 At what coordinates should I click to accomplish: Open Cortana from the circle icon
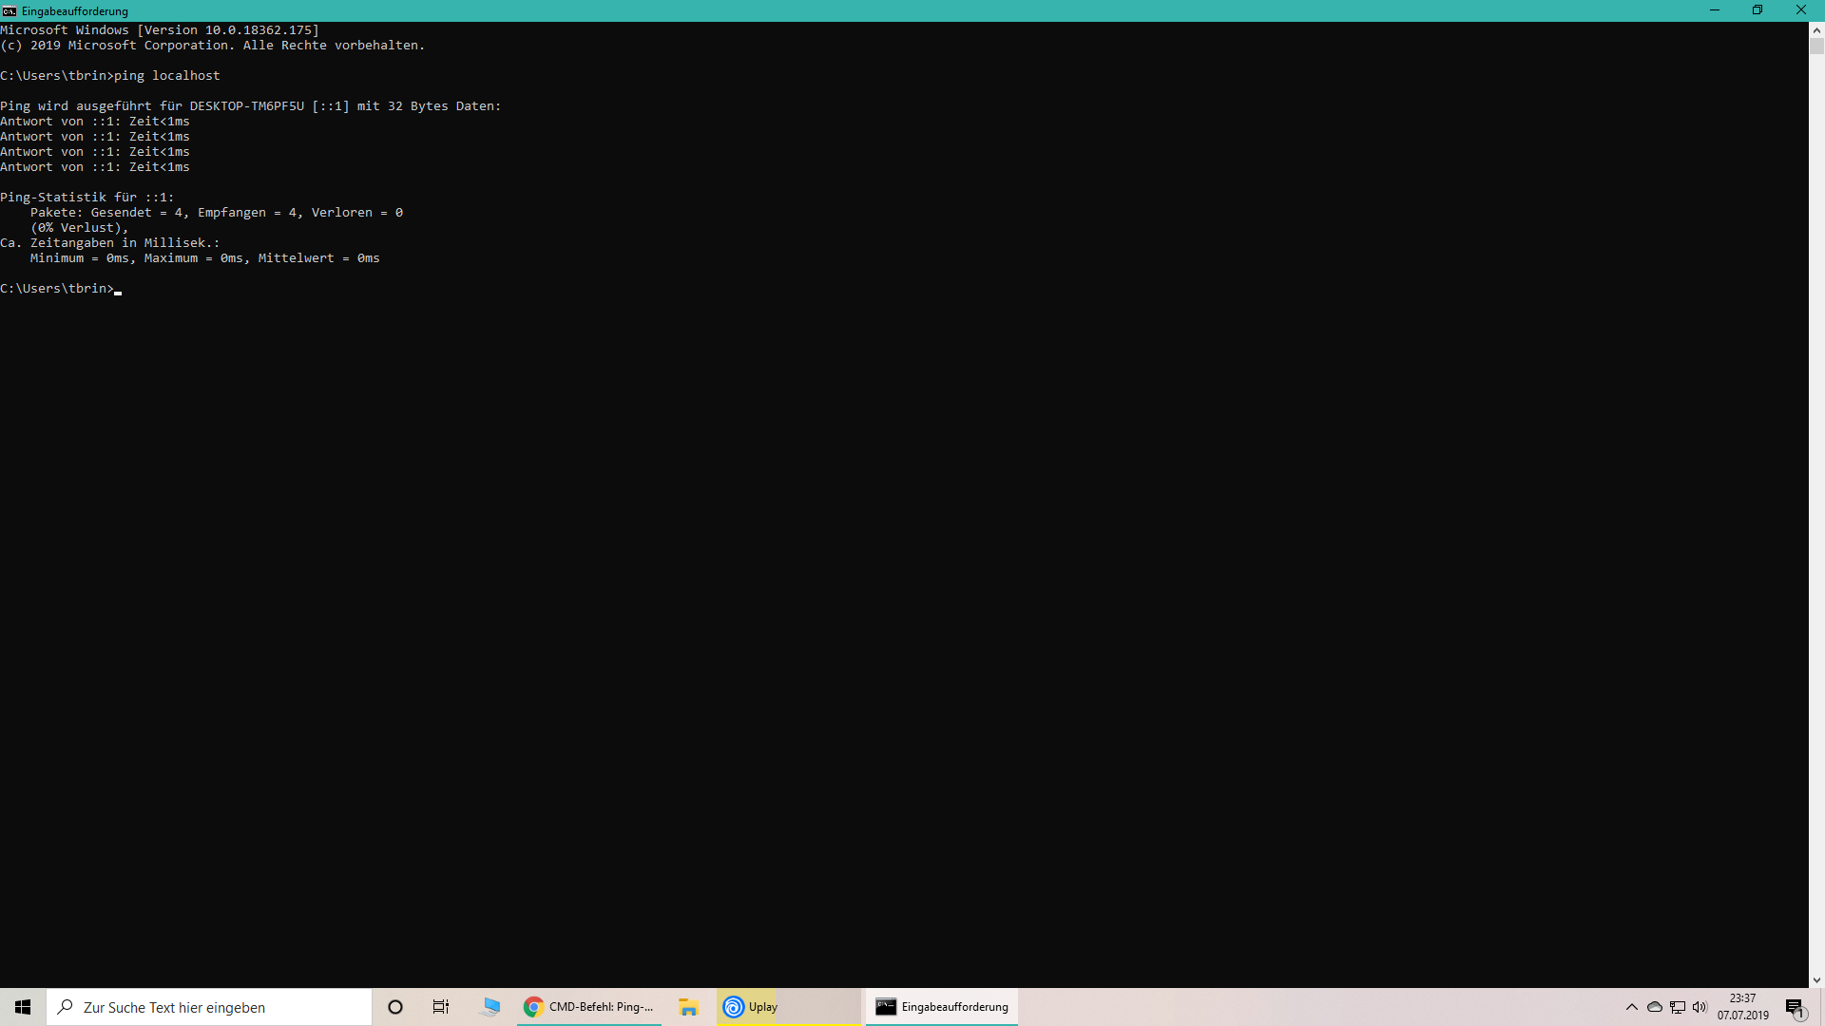(x=395, y=1007)
